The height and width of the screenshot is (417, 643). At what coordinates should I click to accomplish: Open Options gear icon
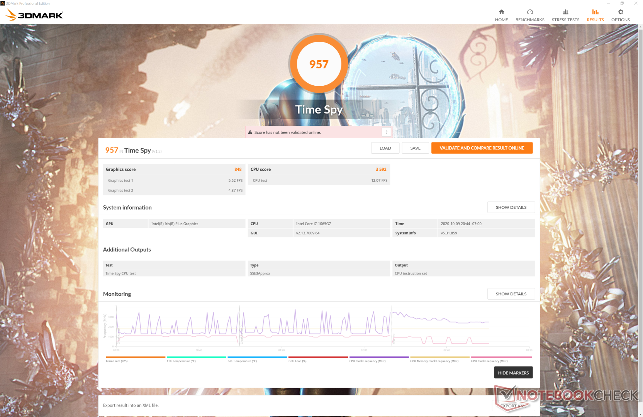point(621,12)
